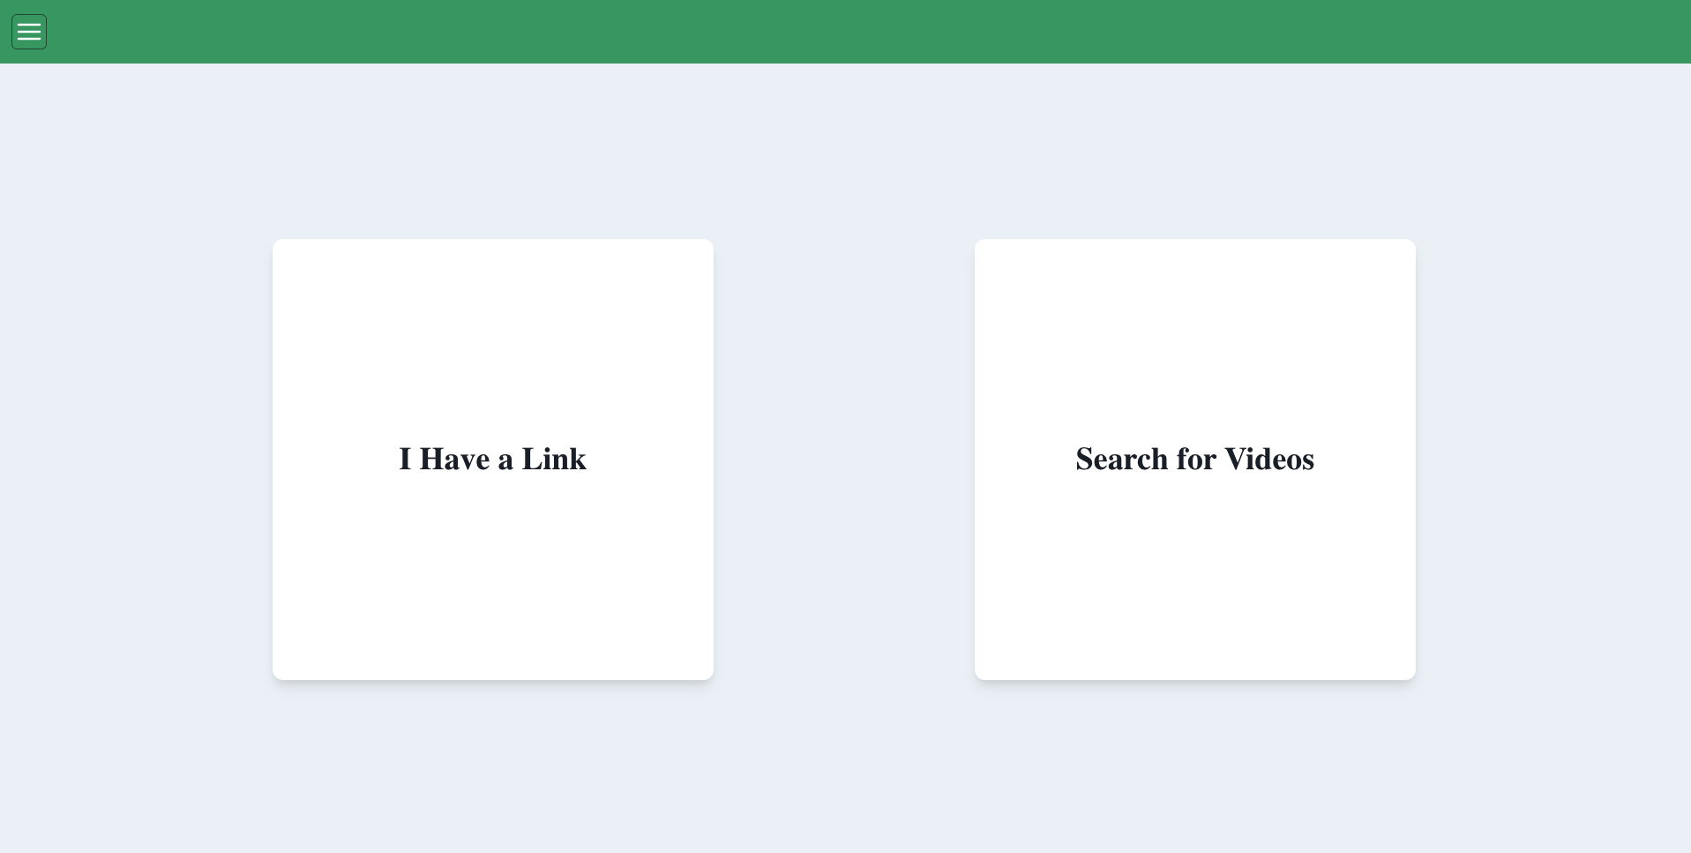Open the hamburger menu in the header
This screenshot has height=853, width=1691.
tap(29, 32)
